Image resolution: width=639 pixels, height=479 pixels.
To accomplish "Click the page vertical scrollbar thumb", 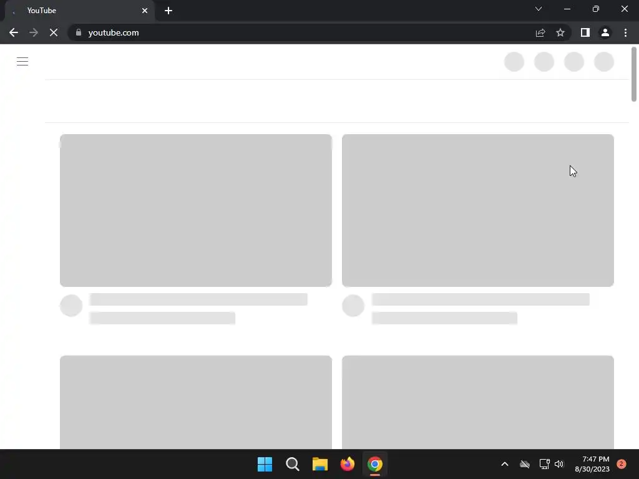I will [x=634, y=74].
